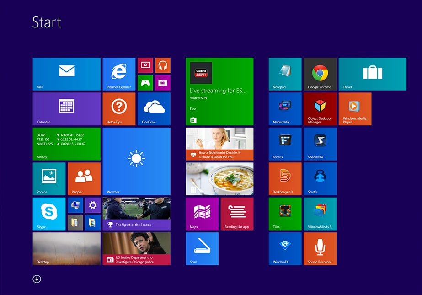Launch Notepad tile
422x295 pixels.
(285, 74)
